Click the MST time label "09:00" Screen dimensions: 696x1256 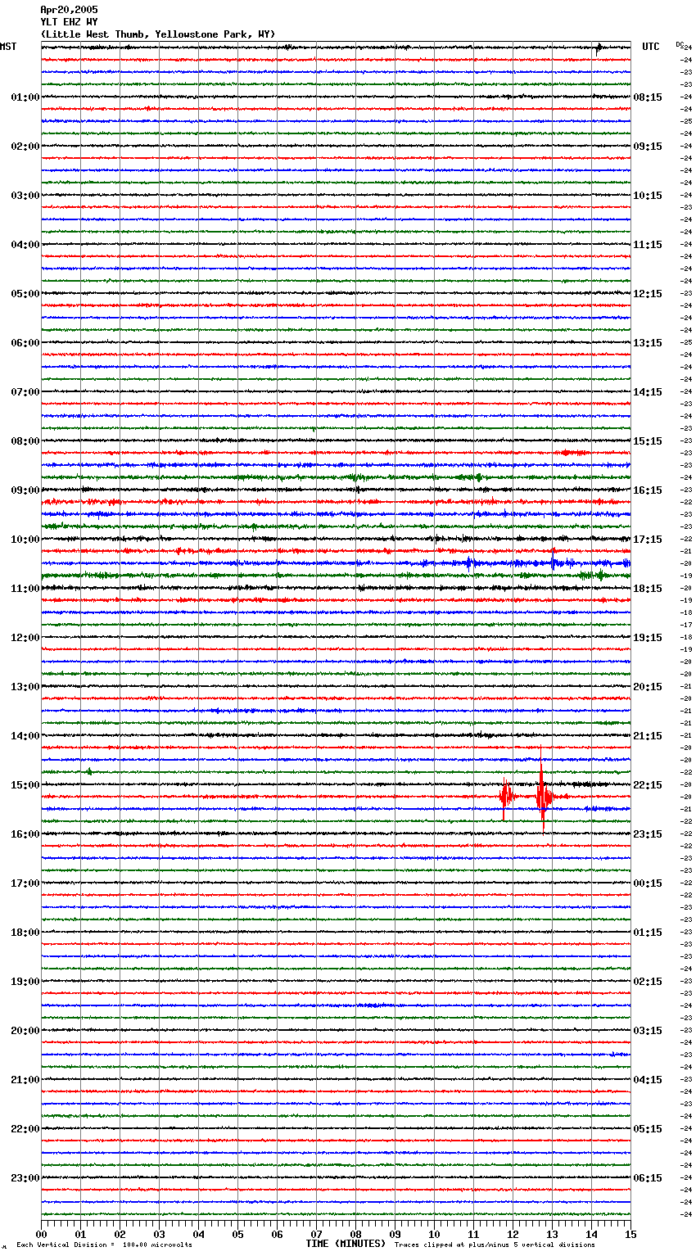tap(25, 490)
